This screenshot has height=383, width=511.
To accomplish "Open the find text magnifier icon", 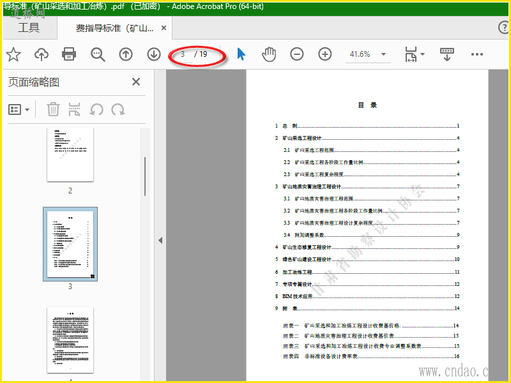I will [98, 54].
